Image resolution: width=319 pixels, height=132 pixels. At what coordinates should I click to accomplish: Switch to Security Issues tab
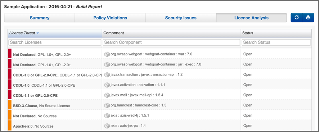(181, 18)
